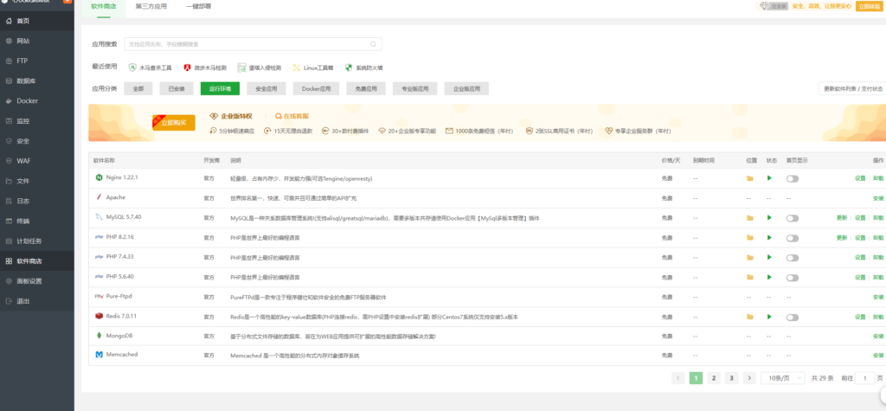Toggle homepage display for Redis 7.0.11

tap(793, 318)
